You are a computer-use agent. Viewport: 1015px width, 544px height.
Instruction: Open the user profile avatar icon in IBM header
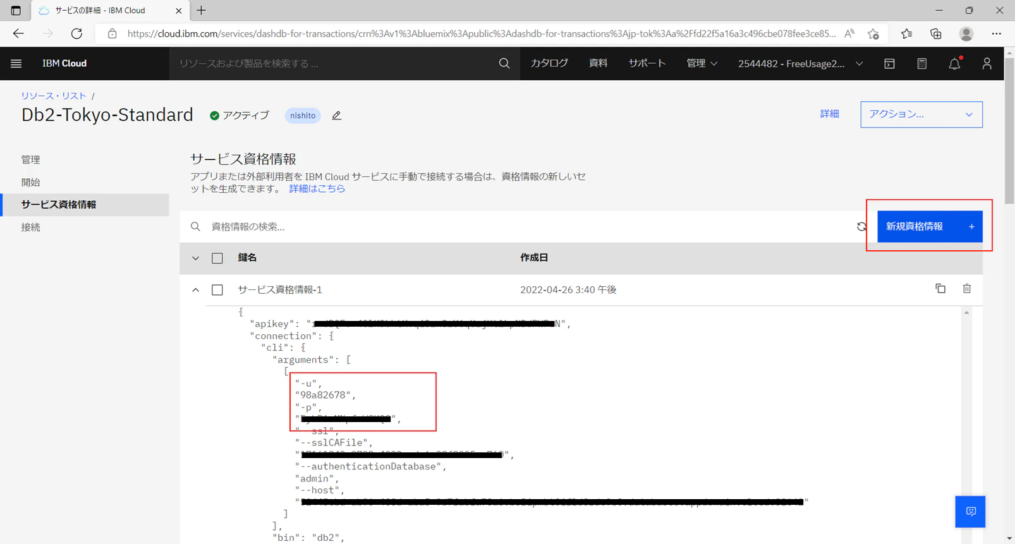pyautogui.click(x=987, y=63)
